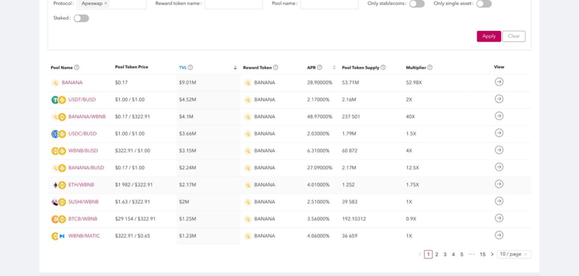Sort table by TVL column arrow
The image size is (579, 276).
pyautogui.click(x=235, y=68)
